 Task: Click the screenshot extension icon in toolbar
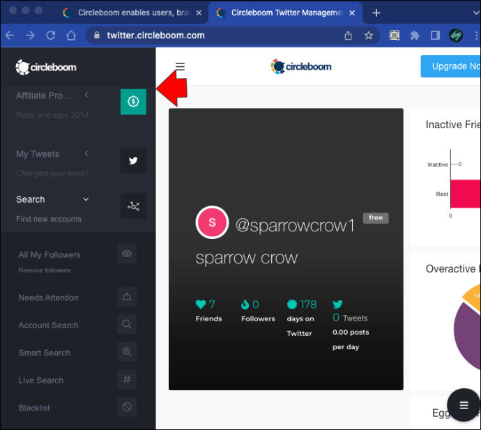395,36
